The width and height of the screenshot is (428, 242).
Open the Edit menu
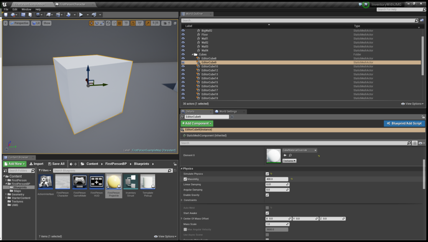(15, 9)
